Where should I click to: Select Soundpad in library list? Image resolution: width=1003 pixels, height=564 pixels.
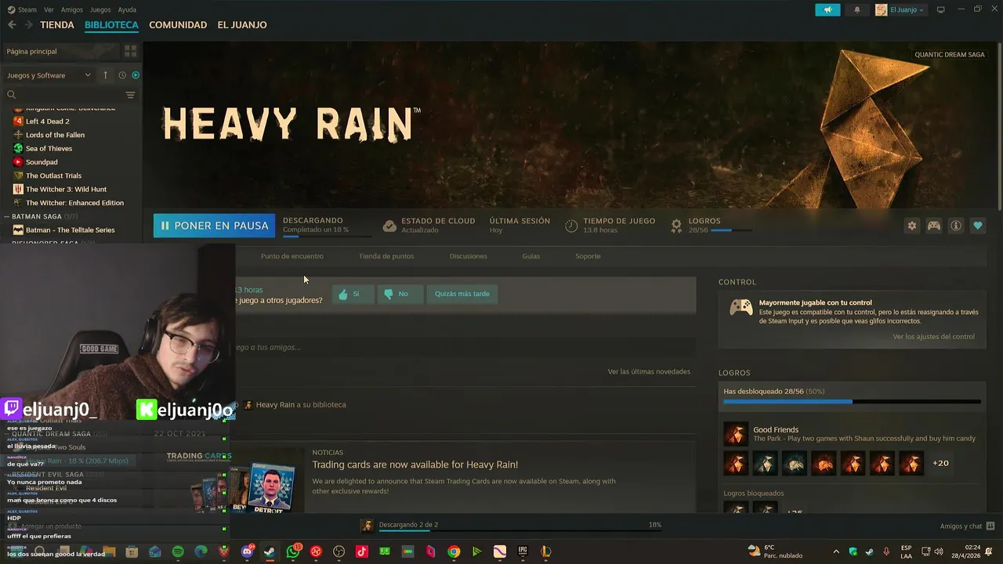click(x=42, y=162)
